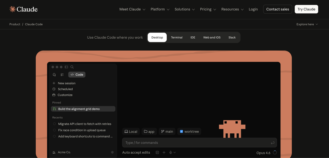Click status circle beside Add keyboard shortcuts
The width and height of the screenshot is (329, 158).
pyautogui.click(x=54, y=136)
